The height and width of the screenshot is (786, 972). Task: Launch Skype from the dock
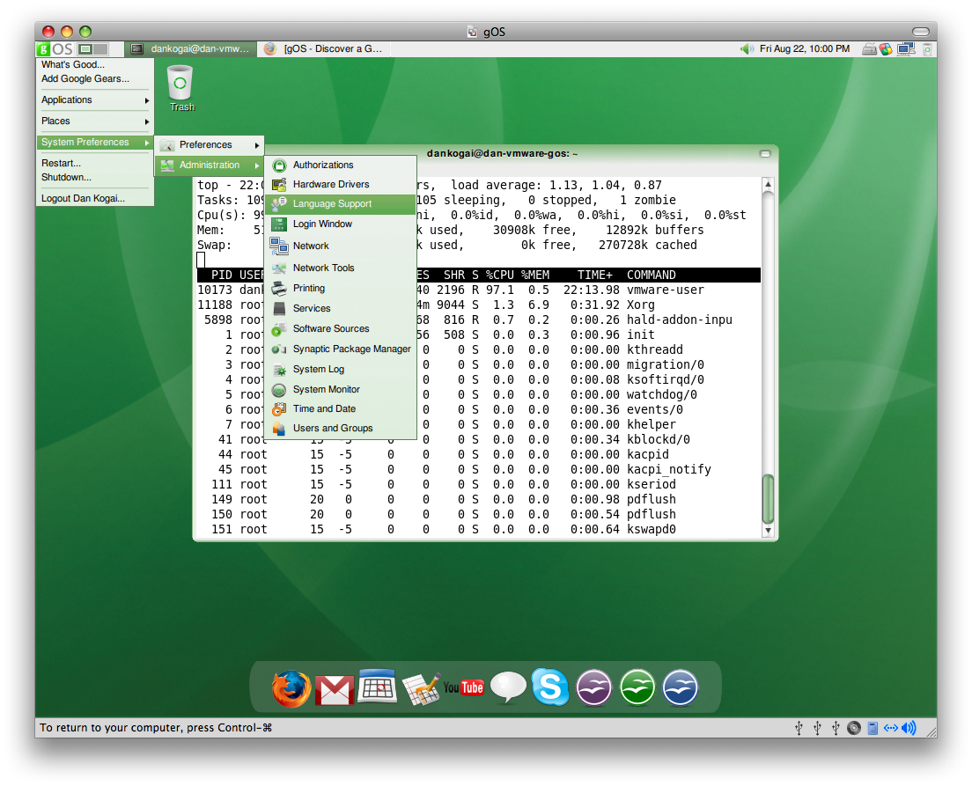[x=549, y=687]
